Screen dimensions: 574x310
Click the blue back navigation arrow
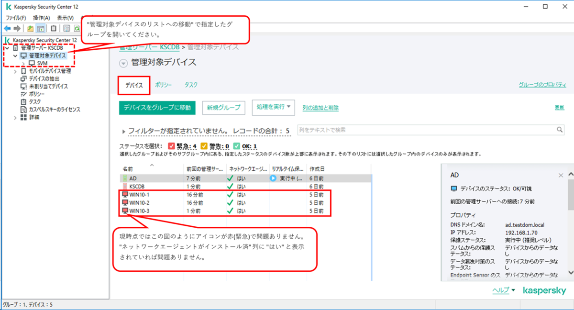tap(7, 28)
